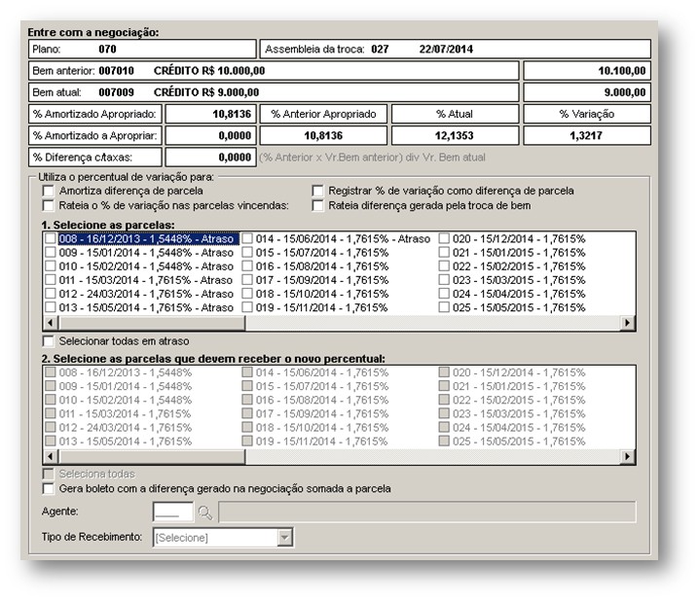Click % Atual value 12,1353
Screen dimensions: 699x601
455,136
